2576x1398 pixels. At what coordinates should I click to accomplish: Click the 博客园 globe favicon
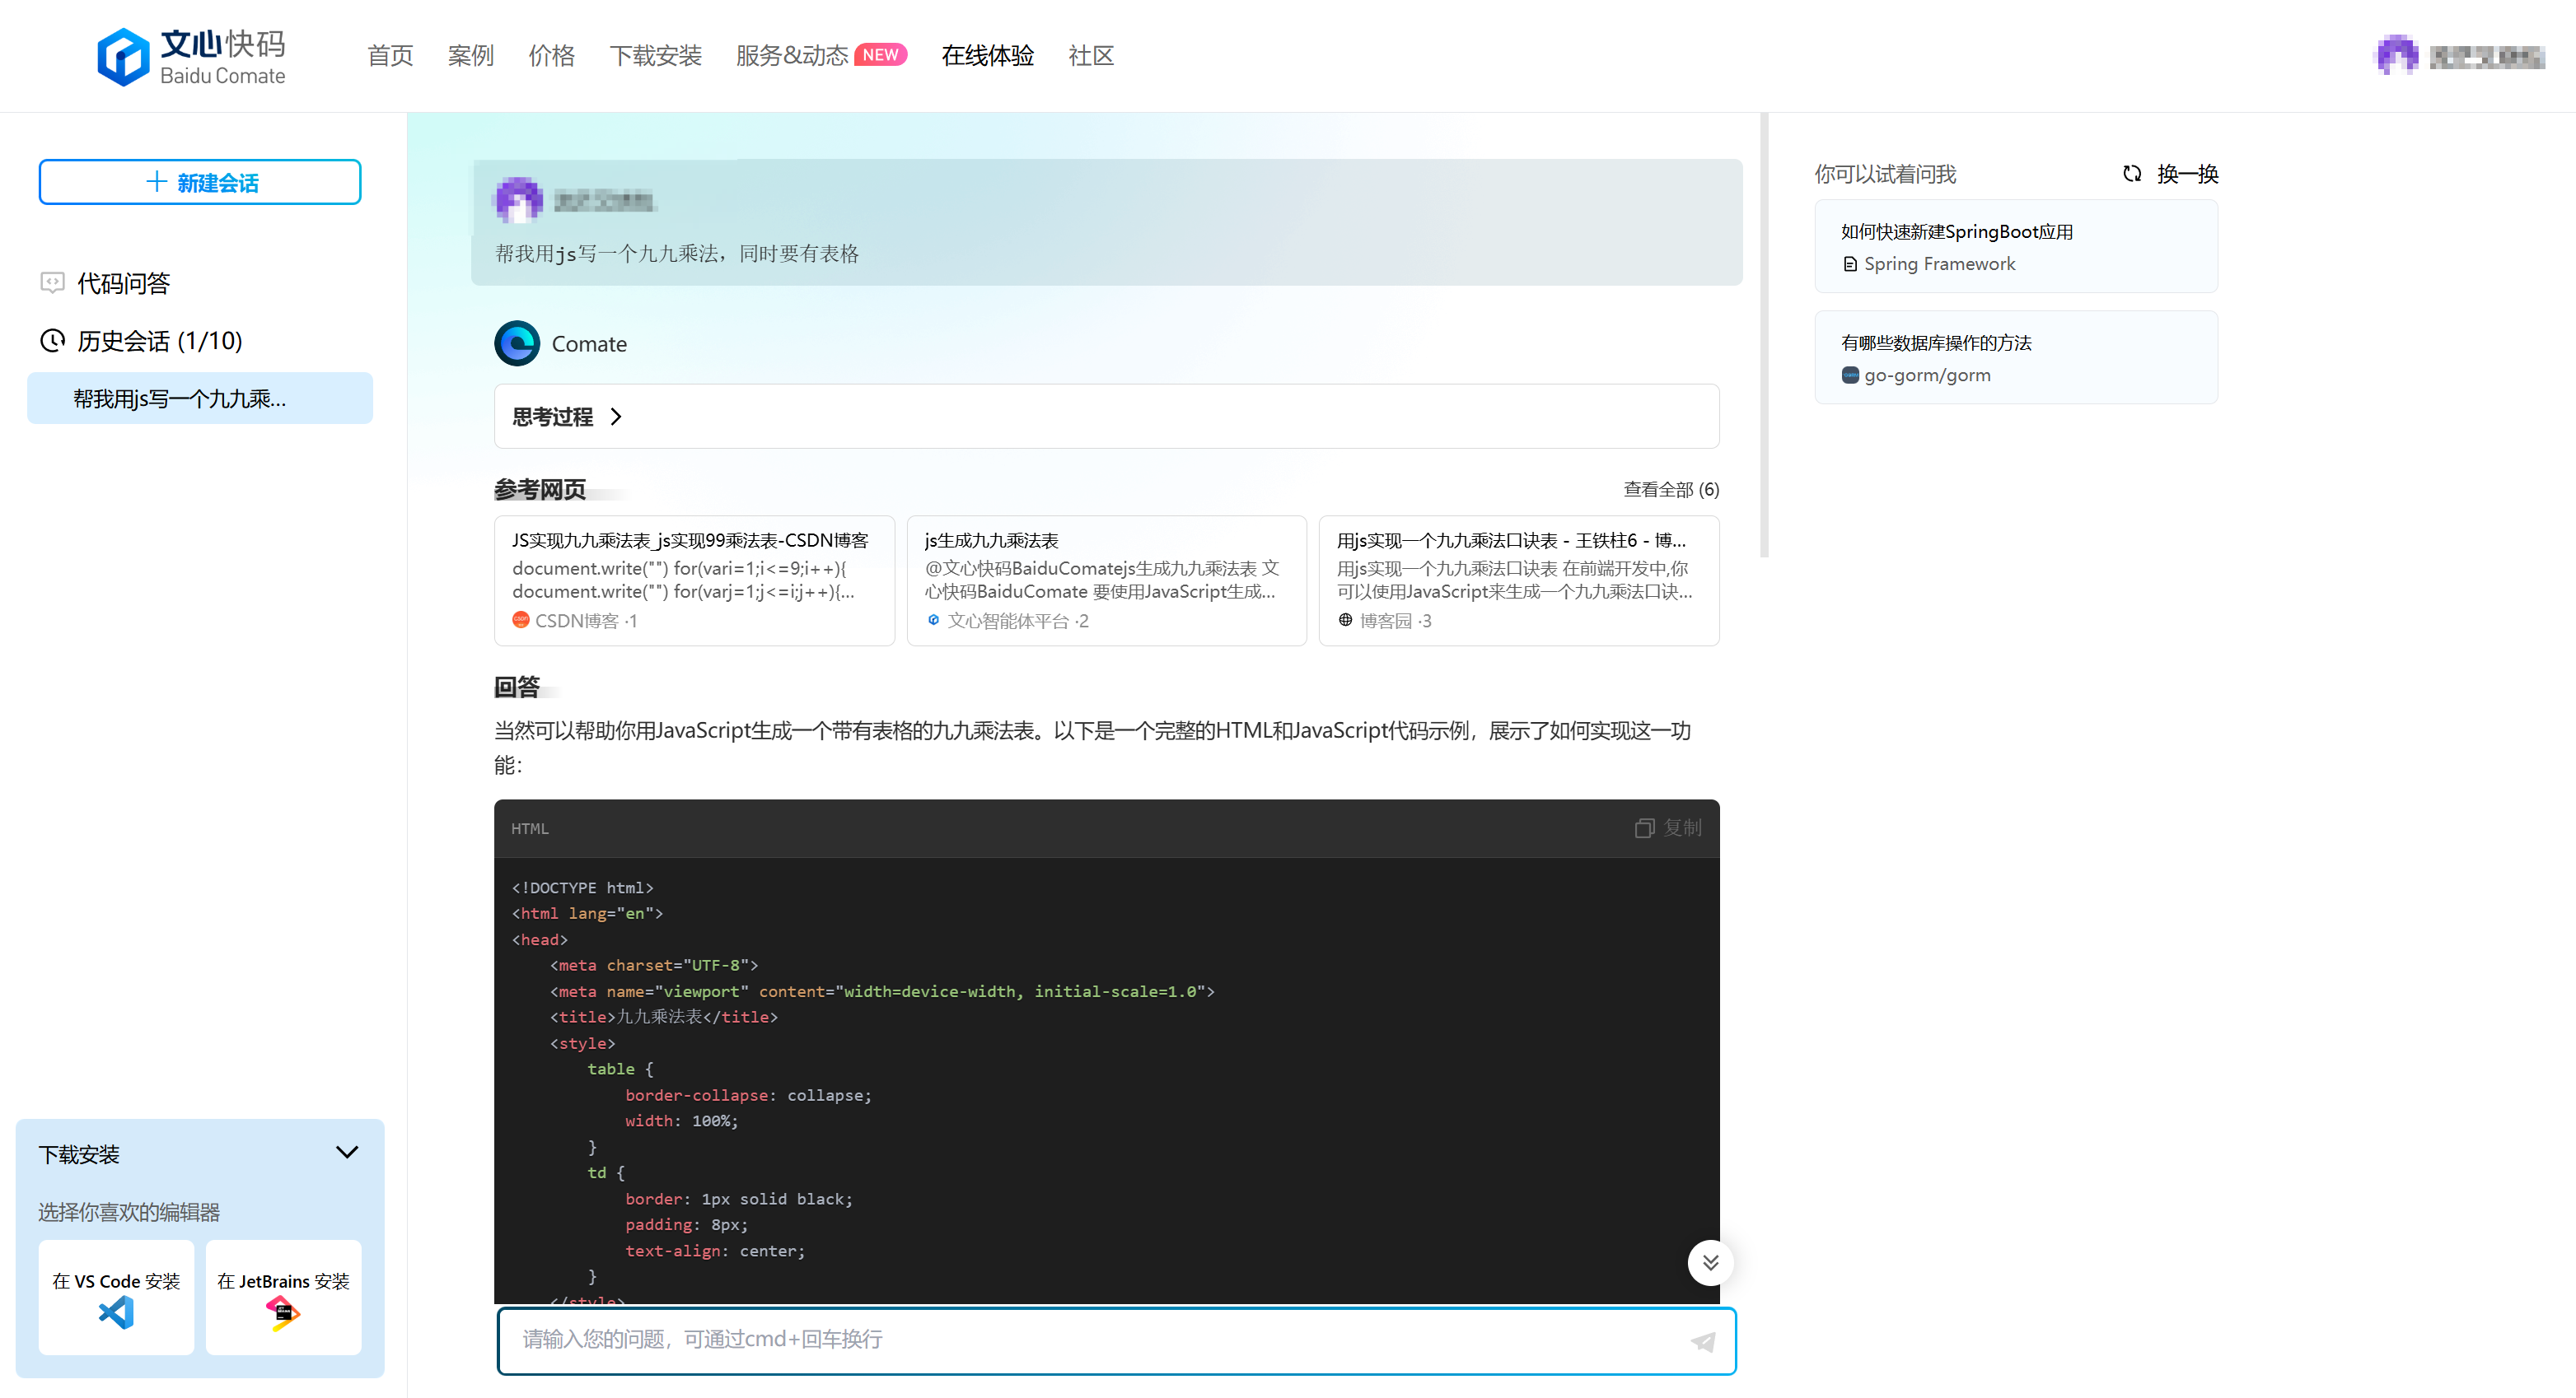1346,621
